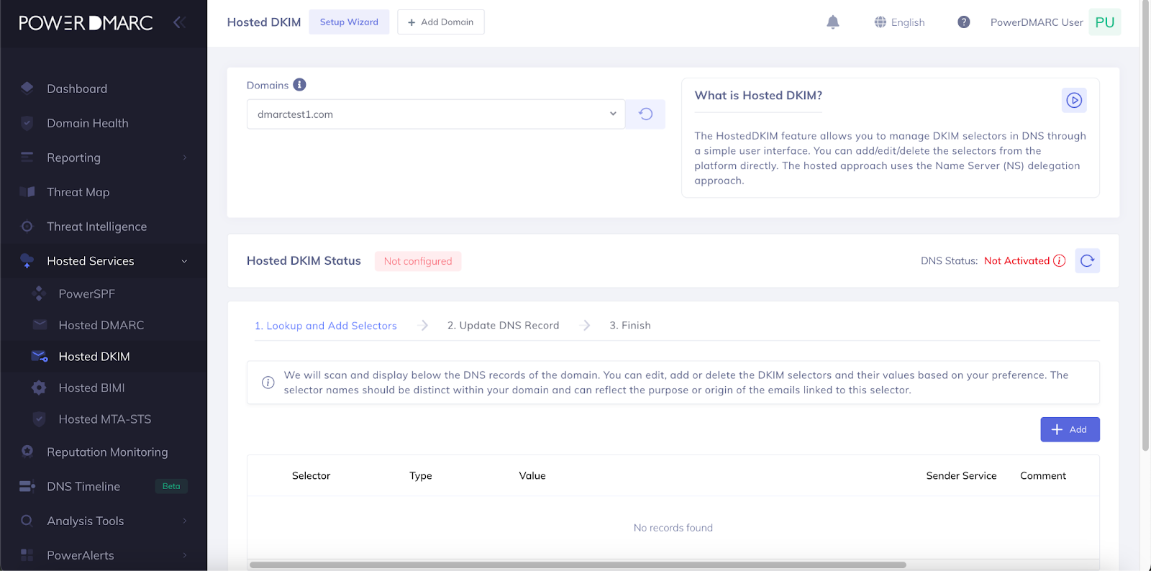
Task: Open Reputation Monitoring page
Action: coord(107,452)
